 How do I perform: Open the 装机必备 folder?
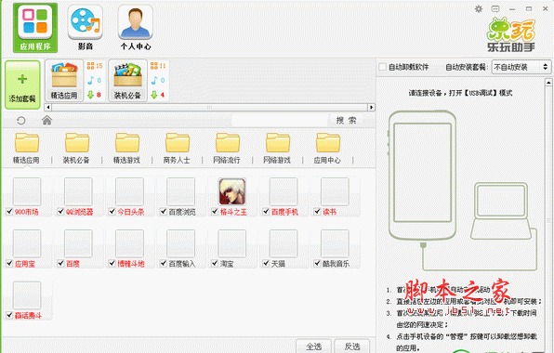point(76,149)
